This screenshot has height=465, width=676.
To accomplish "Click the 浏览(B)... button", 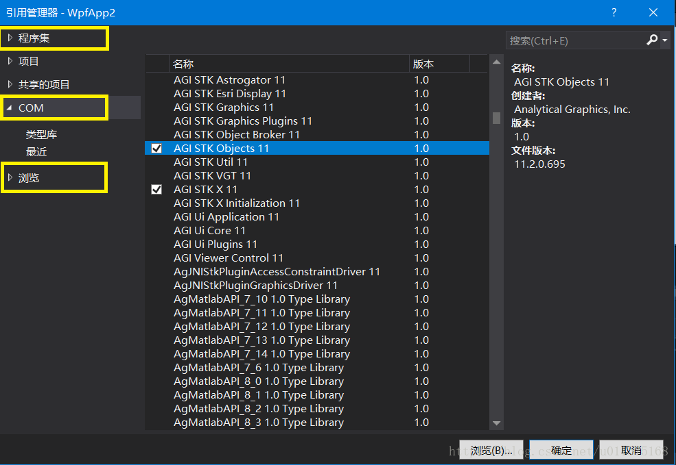I will pyautogui.click(x=491, y=450).
